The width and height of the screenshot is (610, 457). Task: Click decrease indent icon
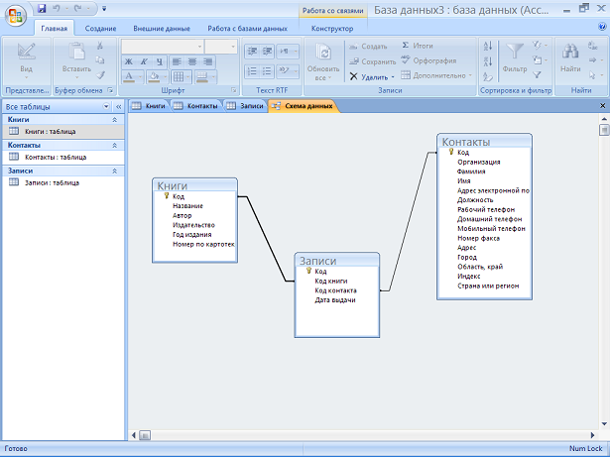[x=252, y=52]
